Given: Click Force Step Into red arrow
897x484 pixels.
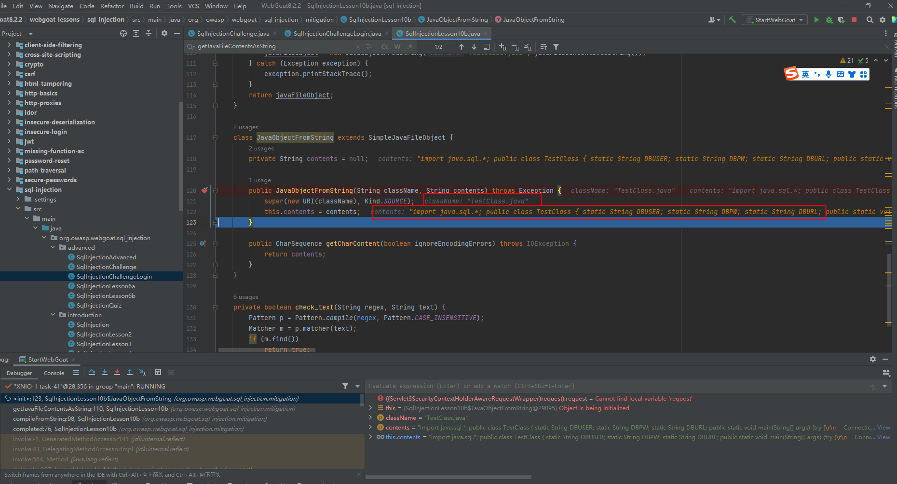Looking at the screenshot, I should coord(117,372).
